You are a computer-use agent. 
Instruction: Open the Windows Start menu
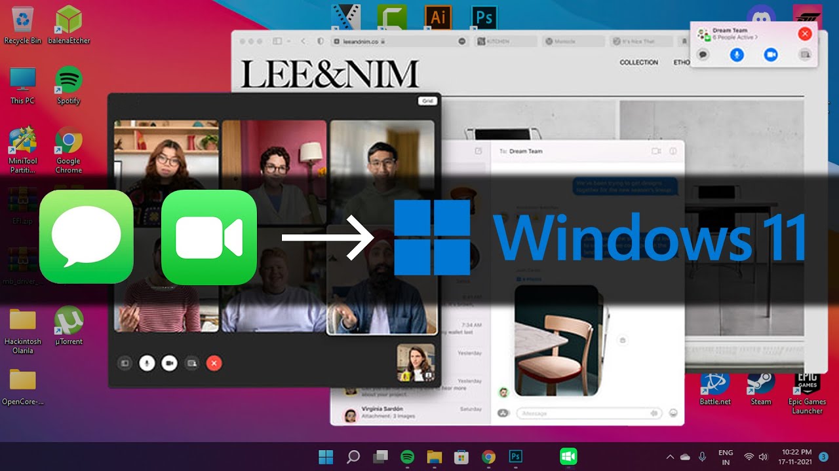pos(326,457)
